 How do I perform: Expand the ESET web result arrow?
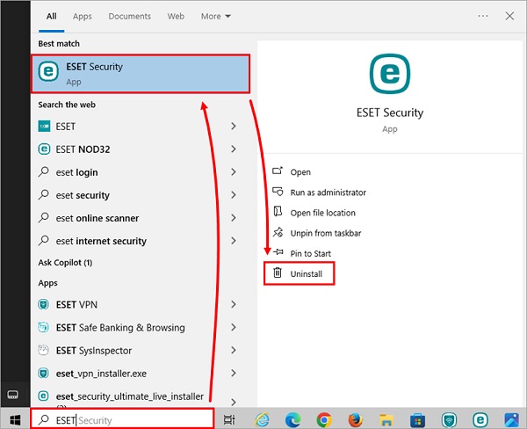234,127
